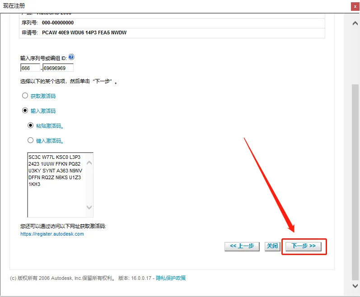
Task: Click the activation box scroll up arrow
Action: point(89,163)
